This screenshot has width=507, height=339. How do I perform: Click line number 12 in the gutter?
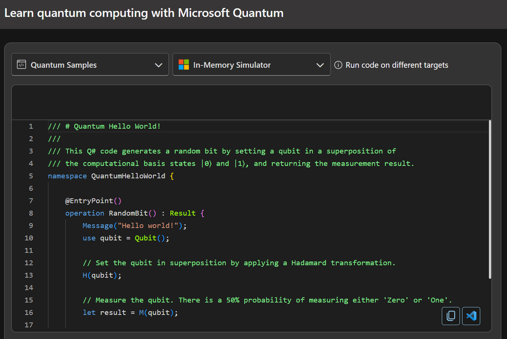click(29, 263)
